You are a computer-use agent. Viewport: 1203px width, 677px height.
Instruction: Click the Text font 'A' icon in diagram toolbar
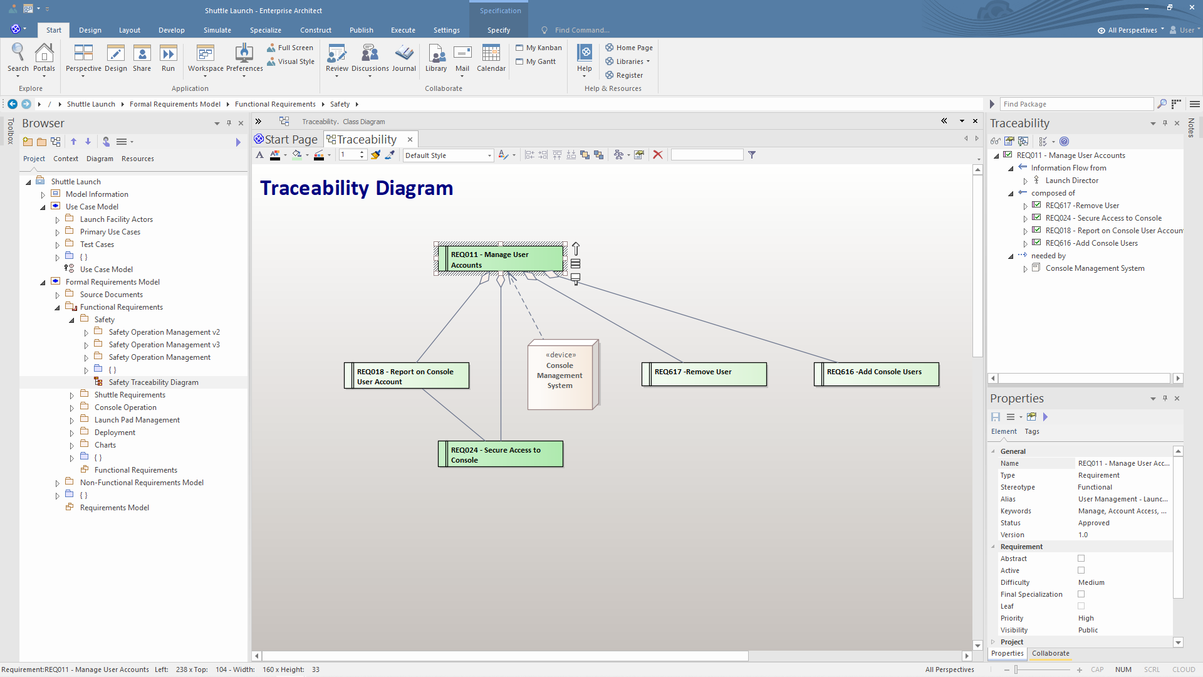pyautogui.click(x=259, y=155)
